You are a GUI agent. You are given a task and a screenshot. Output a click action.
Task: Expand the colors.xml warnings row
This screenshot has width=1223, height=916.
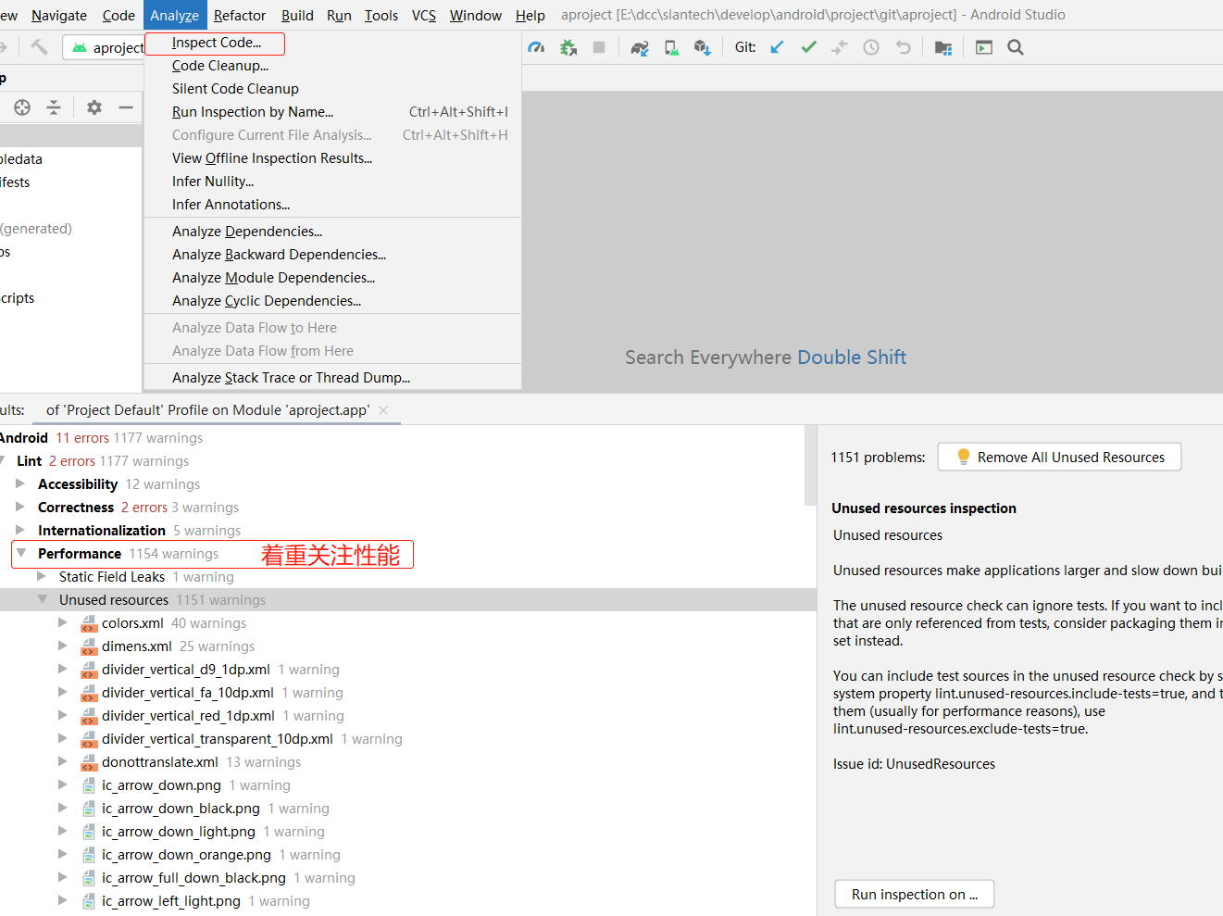(x=63, y=622)
